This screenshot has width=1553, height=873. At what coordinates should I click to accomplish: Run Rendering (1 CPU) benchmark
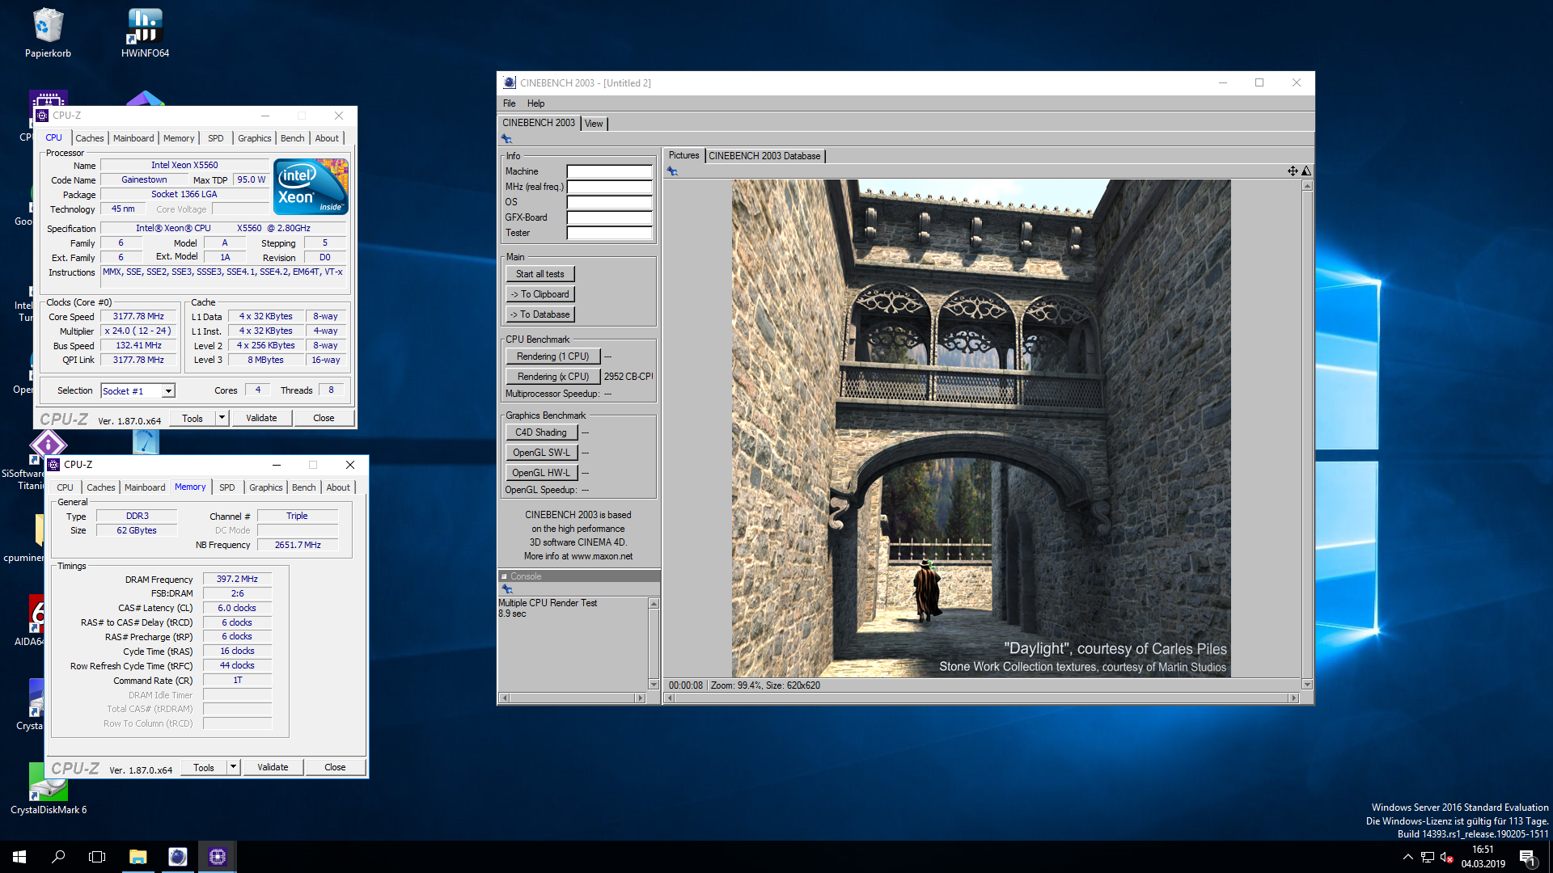point(553,356)
